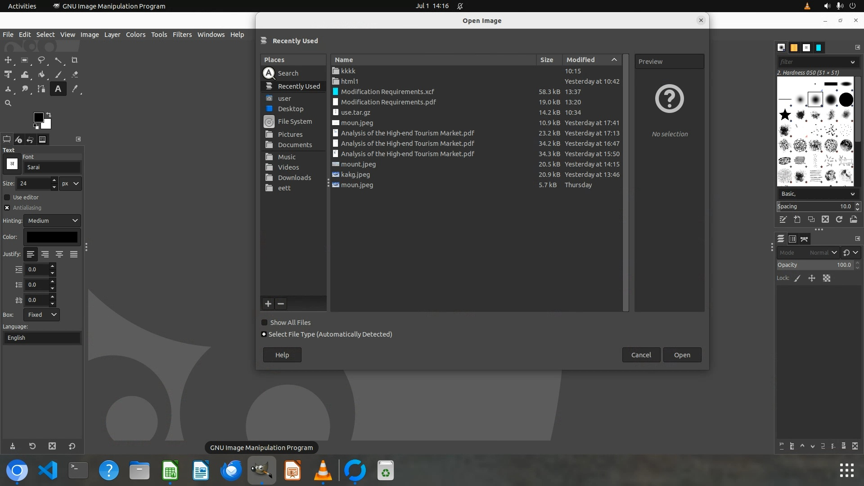Viewport: 864px width, 486px height.
Task: Select the Eraser tool
Action: (x=75, y=75)
